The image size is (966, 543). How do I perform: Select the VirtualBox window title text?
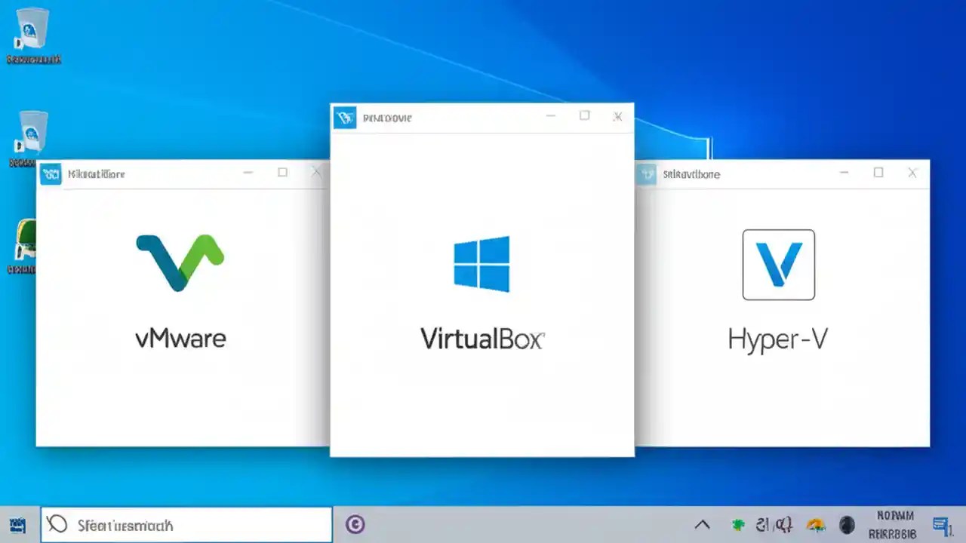pyautogui.click(x=388, y=118)
